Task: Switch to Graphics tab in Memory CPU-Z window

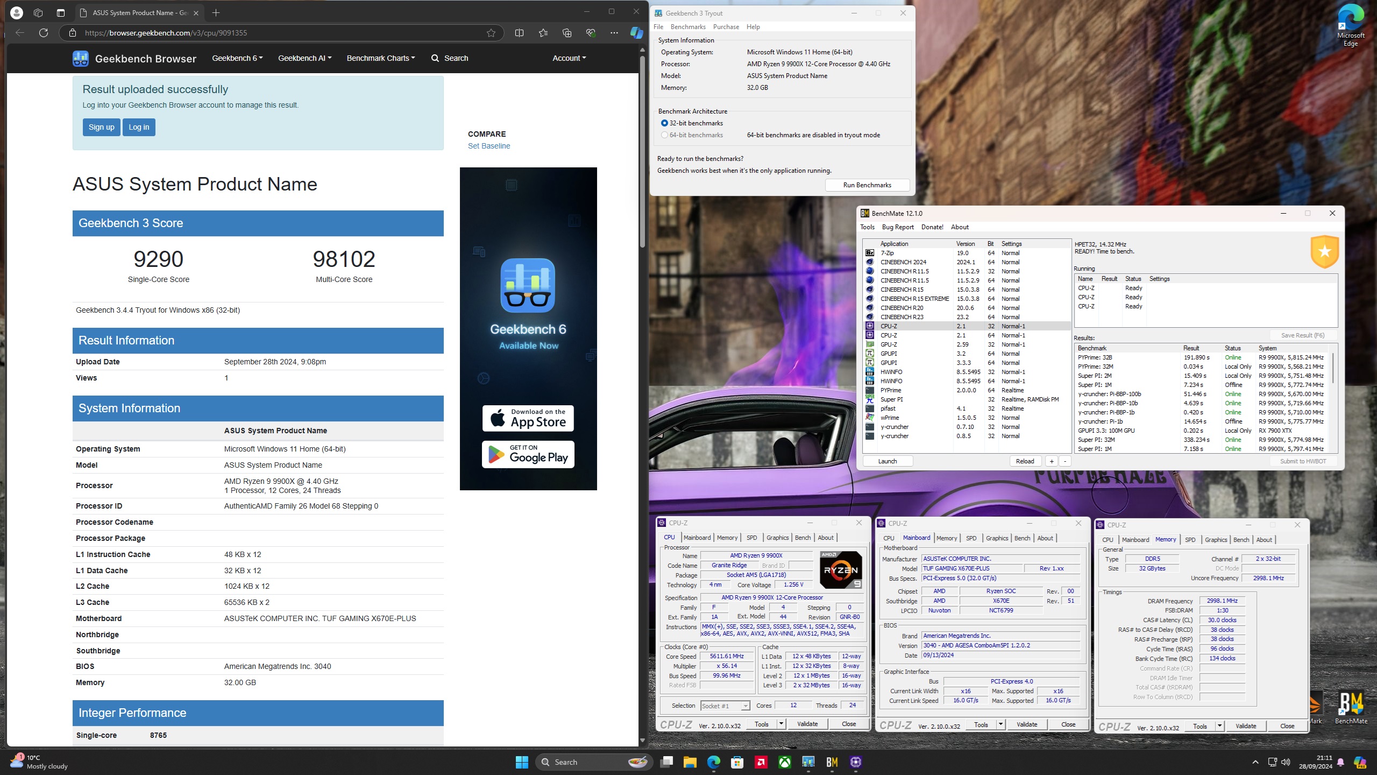Action: [x=1216, y=540]
